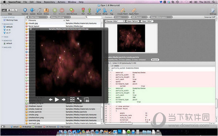Click the Pull icon with badge
This screenshot has width=218, height=136.
(x=83, y=10)
